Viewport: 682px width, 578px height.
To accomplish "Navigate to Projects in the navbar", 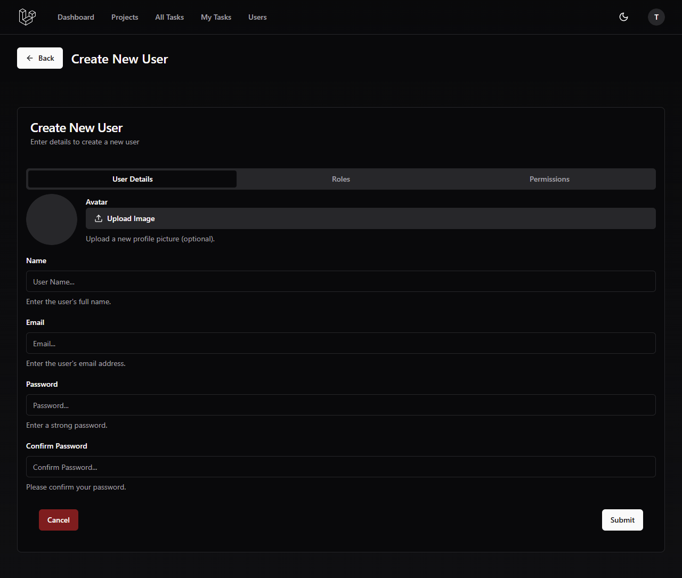I will pyautogui.click(x=124, y=17).
